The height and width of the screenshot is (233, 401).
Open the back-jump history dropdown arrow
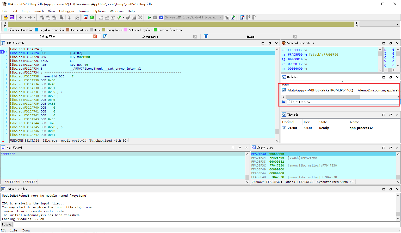(x=25, y=17)
